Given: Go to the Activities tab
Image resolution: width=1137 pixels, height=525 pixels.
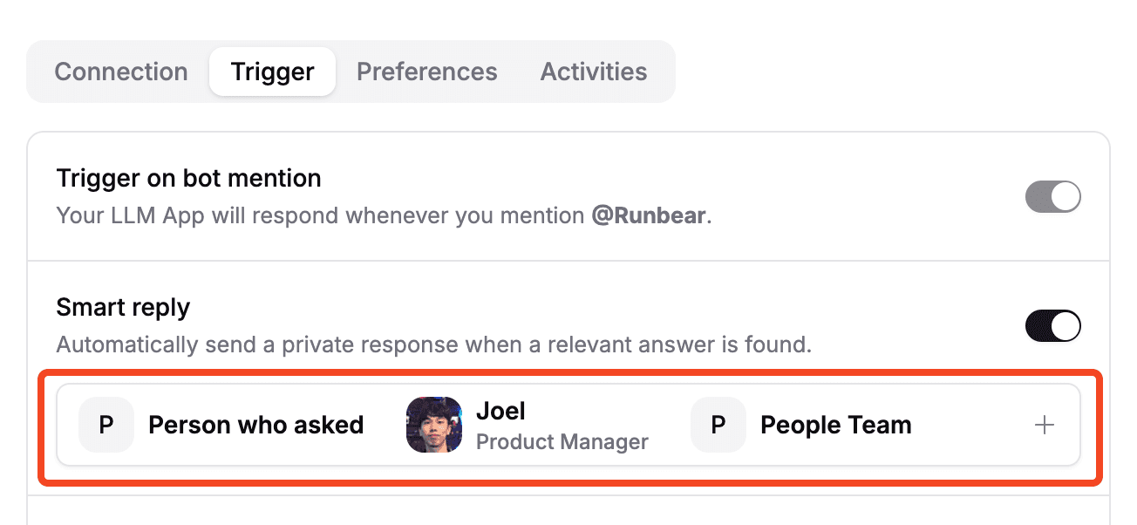Looking at the screenshot, I should click(594, 72).
